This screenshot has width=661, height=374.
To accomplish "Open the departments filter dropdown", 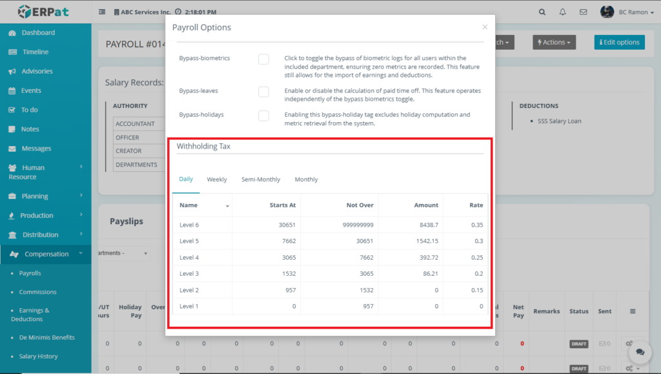I will tap(125, 253).
